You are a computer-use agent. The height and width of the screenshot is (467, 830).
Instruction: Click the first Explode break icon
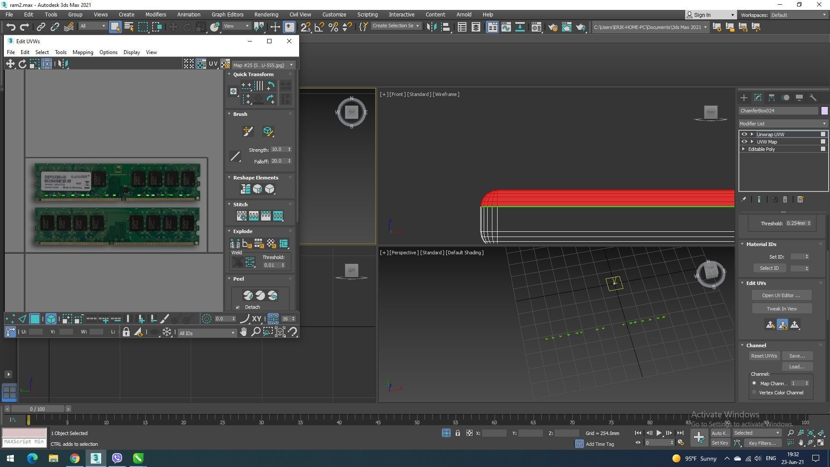[x=235, y=243]
